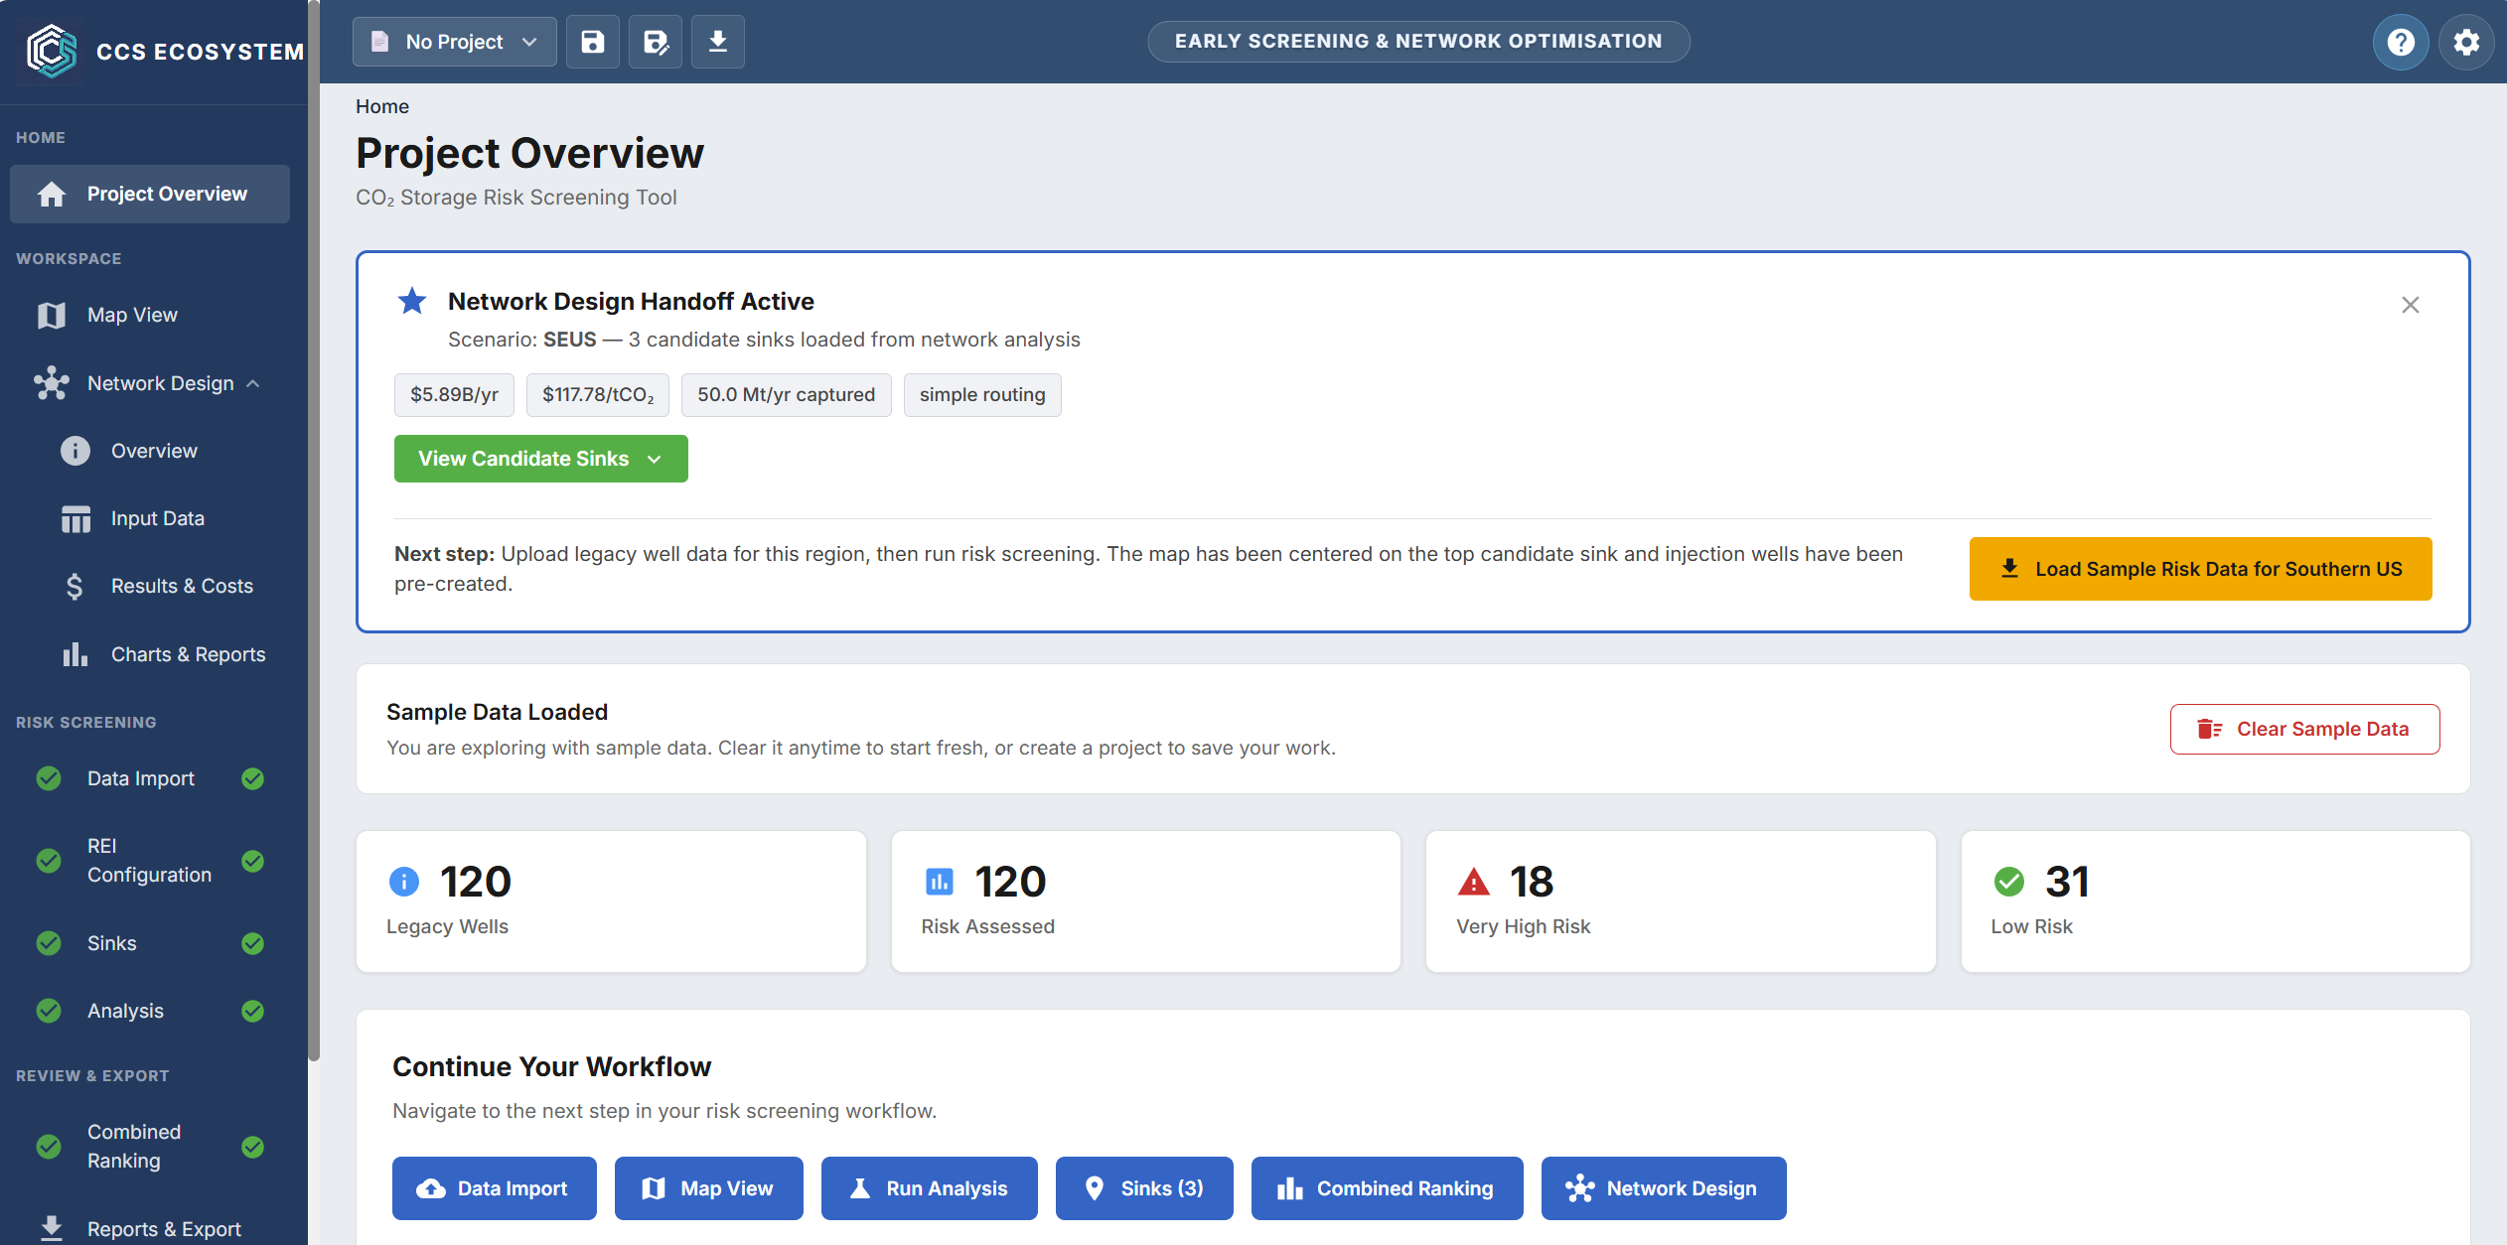
Task: Open the export/download tool in the top toolbar
Action: point(717,41)
